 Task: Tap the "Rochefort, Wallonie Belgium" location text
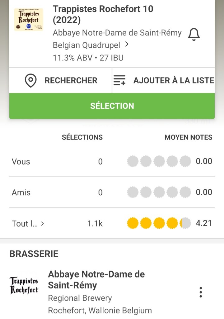click(100, 311)
